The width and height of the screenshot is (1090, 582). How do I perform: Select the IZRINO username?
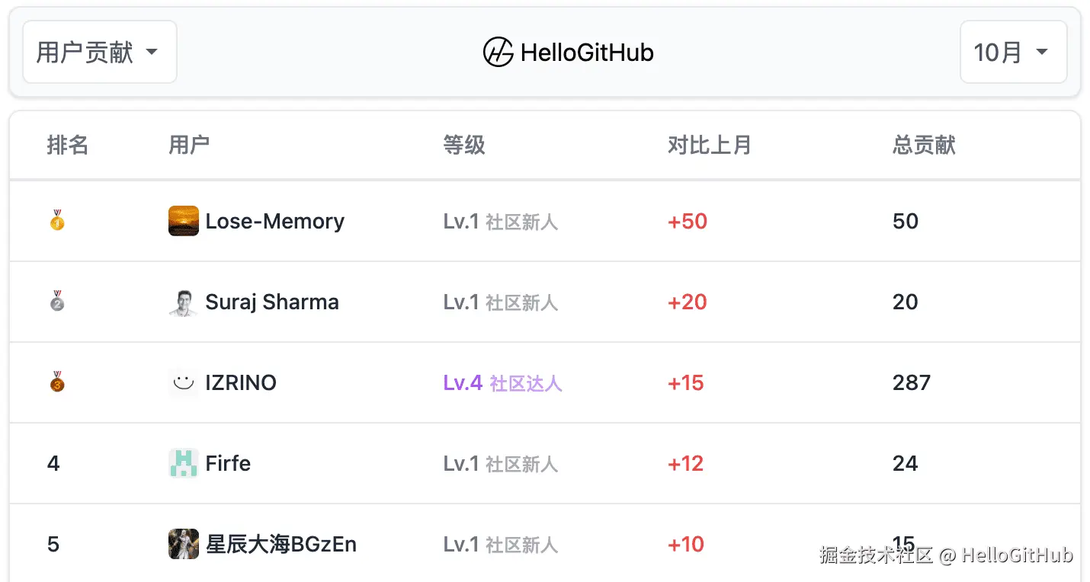tap(241, 382)
